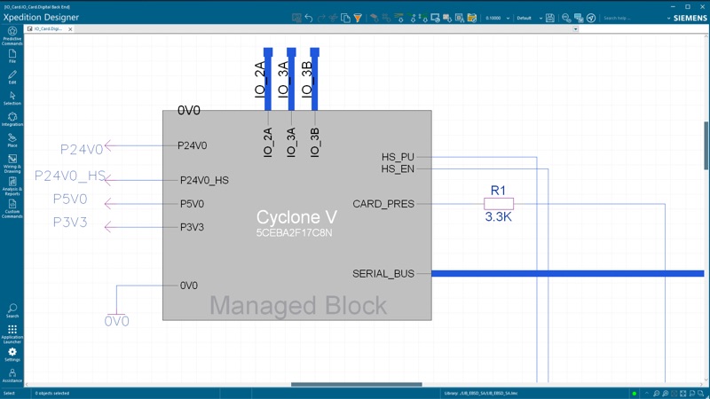710x399 pixels.
Task: Open the Assistance panel
Action: (x=12, y=375)
